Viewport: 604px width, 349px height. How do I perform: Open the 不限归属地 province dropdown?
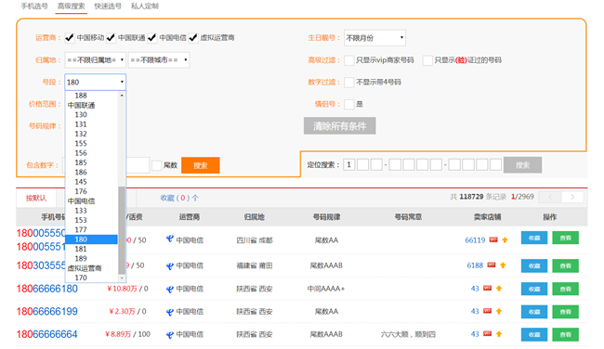pos(95,60)
